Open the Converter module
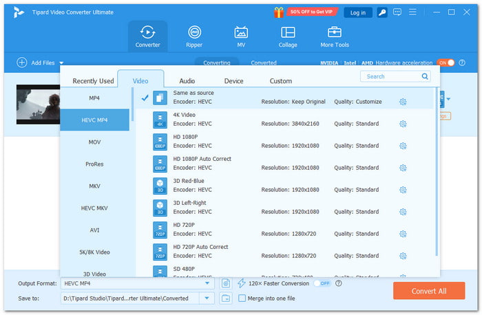Image resolution: width=482 pixels, height=315 pixels. pyautogui.click(x=147, y=36)
